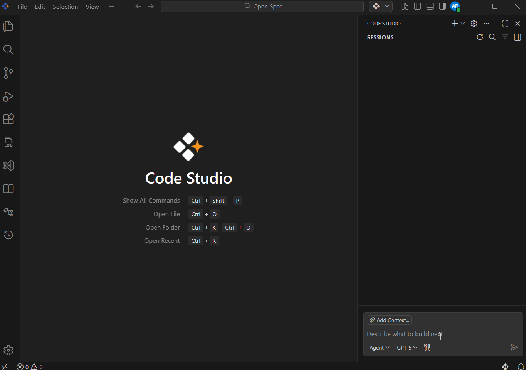Open the book-shaped icon in activity bar
The width and height of the screenshot is (526, 370).
click(x=8, y=189)
